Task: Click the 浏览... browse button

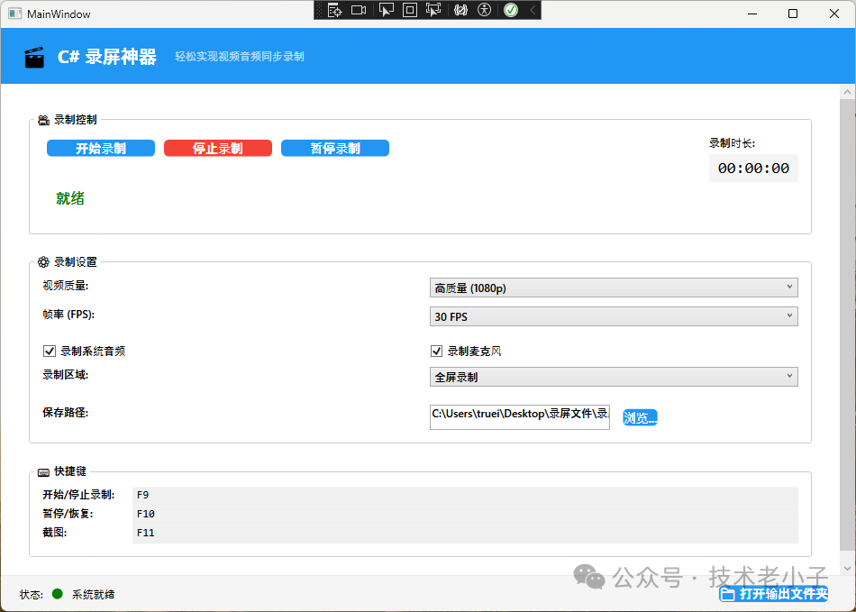Action: pyautogui.click(x=640, y=417)
